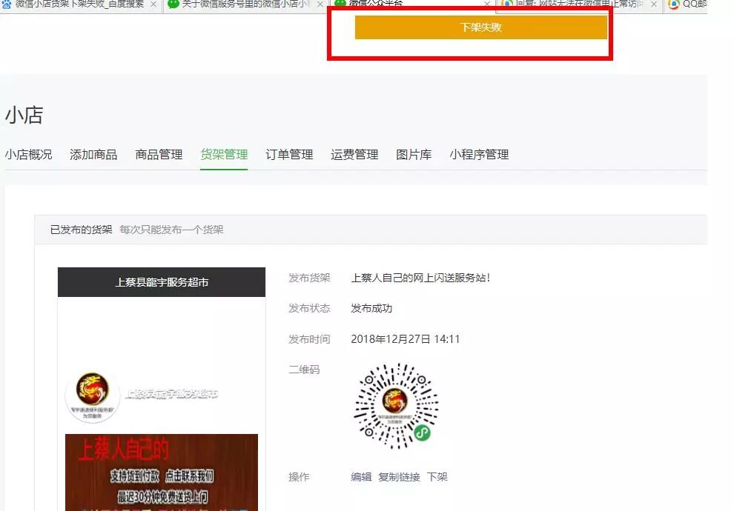734x511 pixels.
Task: Click the 上蔡县龍宇服务超市 preview header
Action: (x=162, y=282)
